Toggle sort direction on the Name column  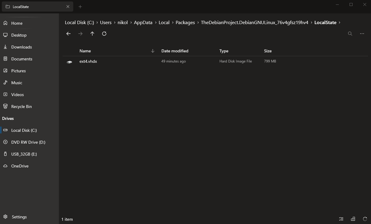point(85,51)
